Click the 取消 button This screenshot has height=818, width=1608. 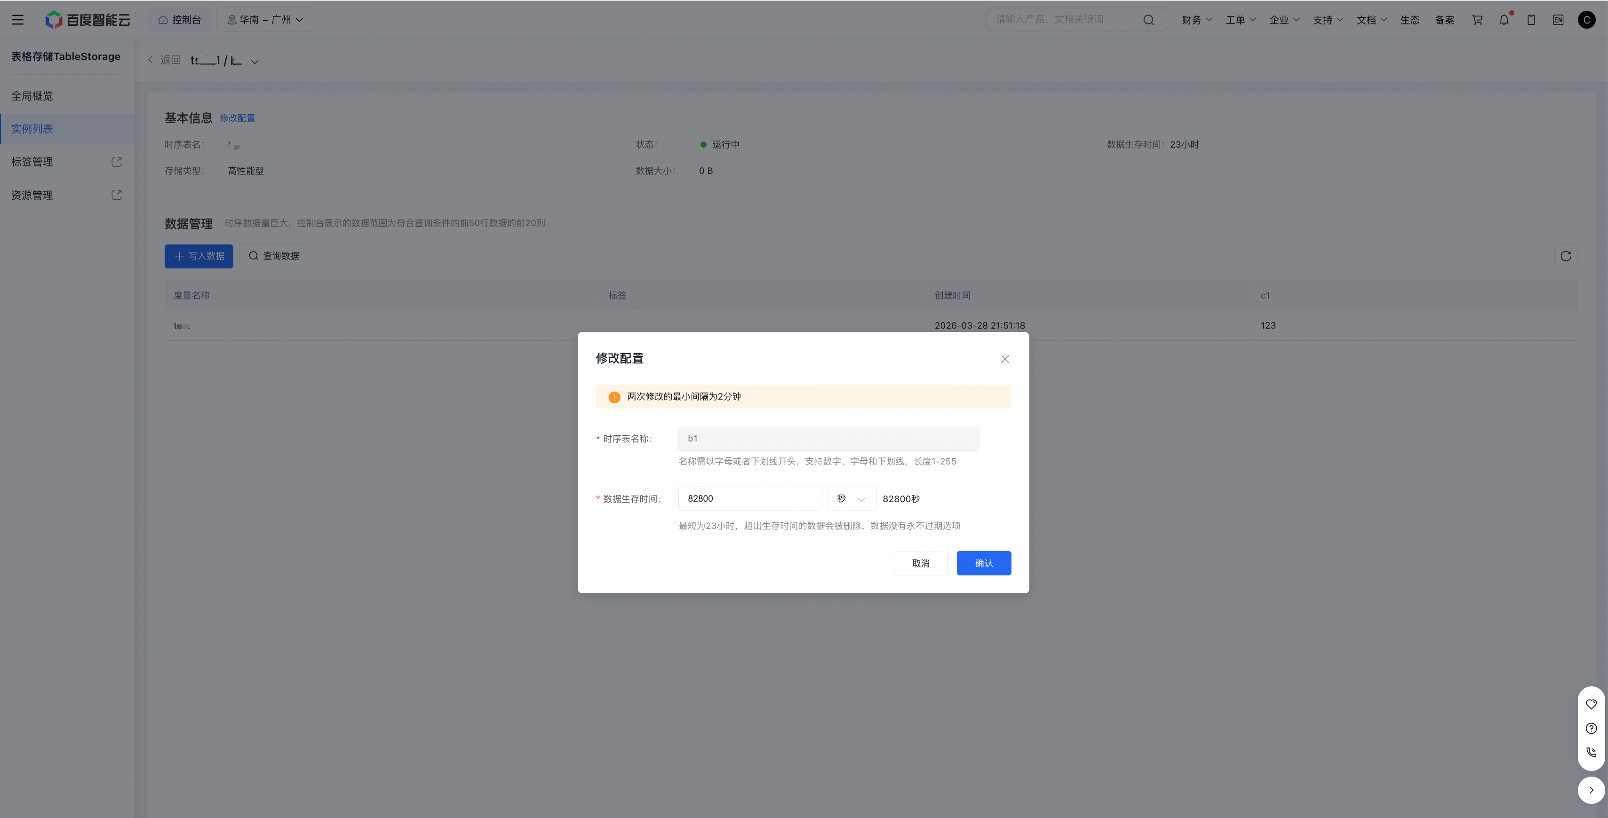pos(920,563)
